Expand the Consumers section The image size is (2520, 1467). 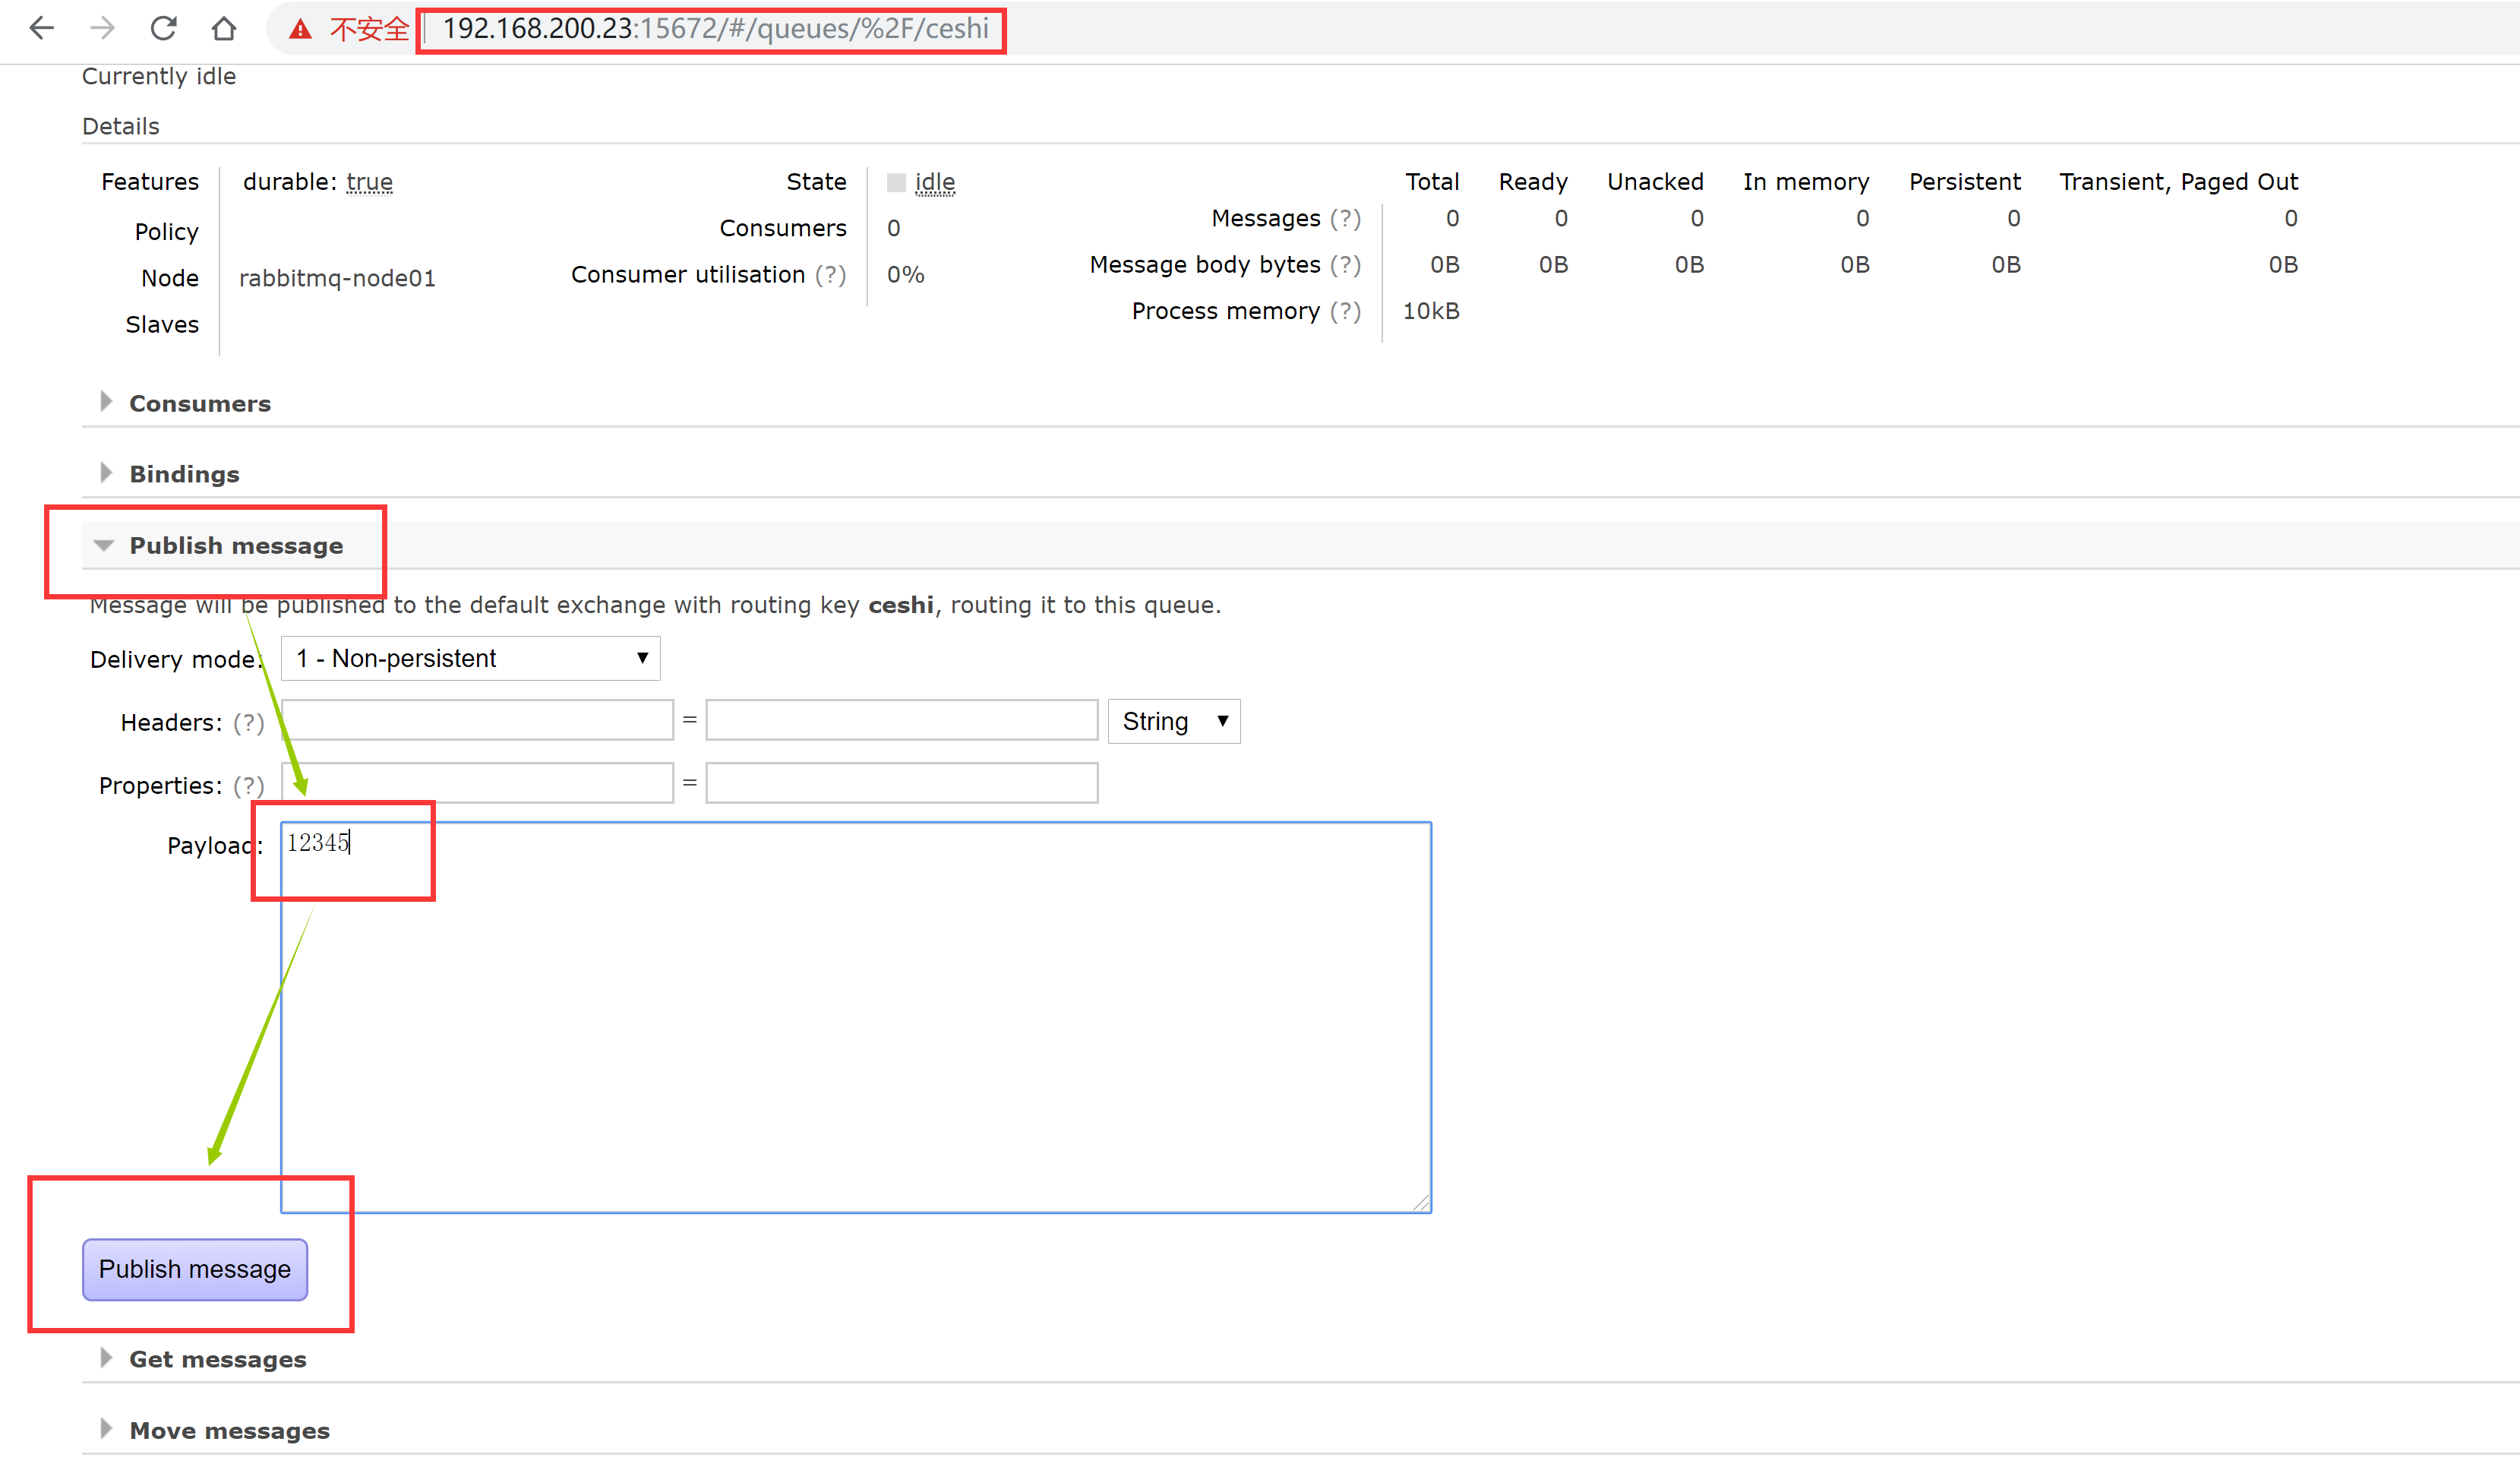[199, 403]
